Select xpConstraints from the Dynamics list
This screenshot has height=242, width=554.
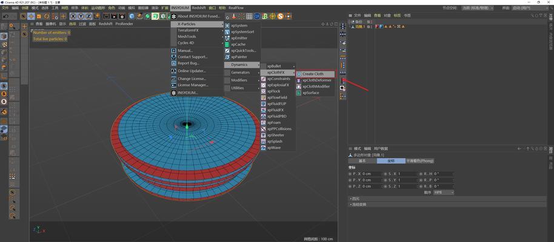tap(278, 79)
